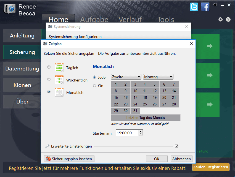This screenshot has height=177, width=235.
Task: Select day 28 in the calendar grid
Action: pyautogui.click(x=174, y=104)
